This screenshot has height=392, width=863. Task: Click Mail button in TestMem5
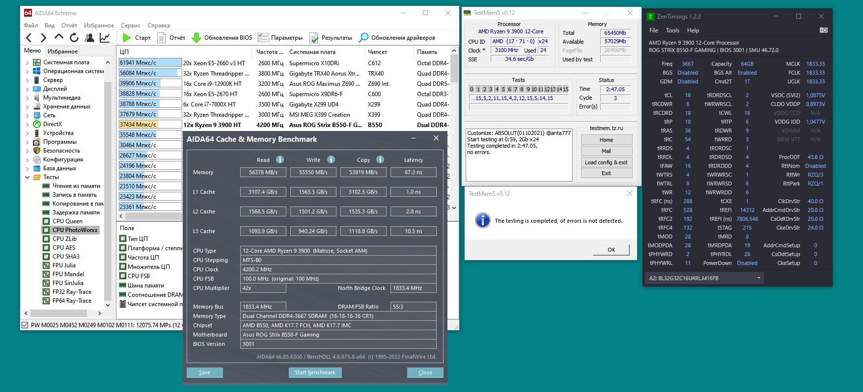(x=606, y=151)
